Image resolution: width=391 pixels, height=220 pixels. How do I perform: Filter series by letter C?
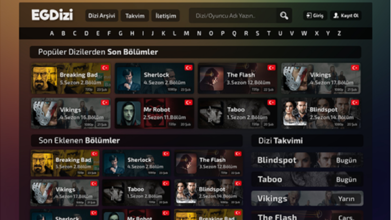(74, 34)
